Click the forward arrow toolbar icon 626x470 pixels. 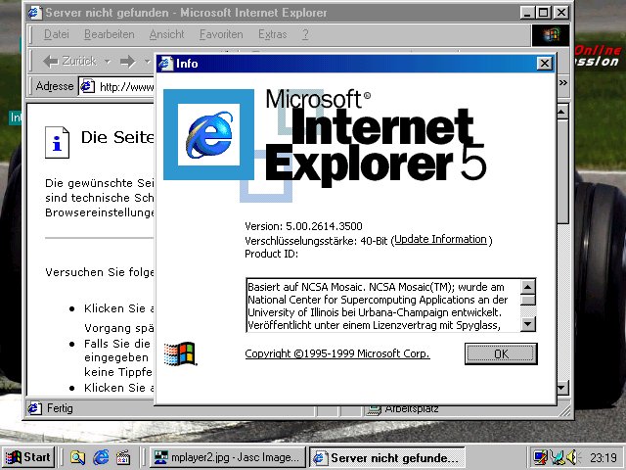(127, 61)
